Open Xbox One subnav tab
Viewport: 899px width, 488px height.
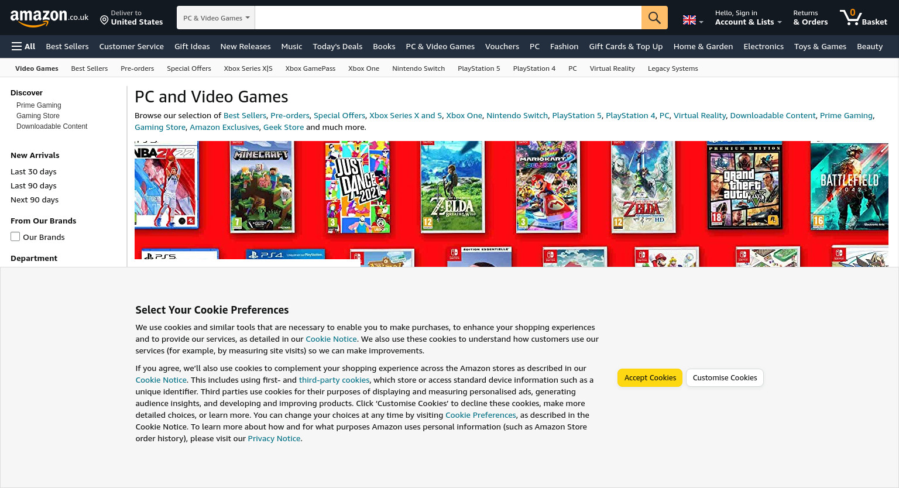363,68
